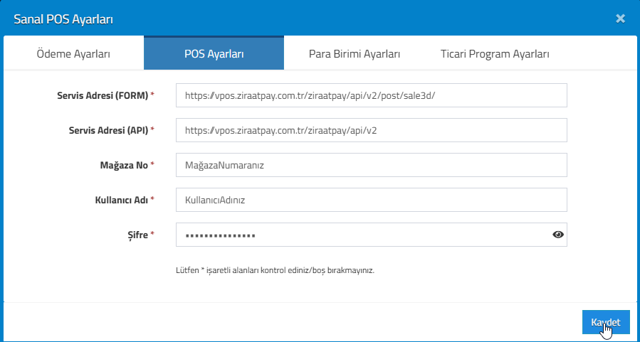Viewport: 640px width, 342px height.
Task: Focus the Servis Adresi (FORM) URL field
Action: (x=372, y=95)
